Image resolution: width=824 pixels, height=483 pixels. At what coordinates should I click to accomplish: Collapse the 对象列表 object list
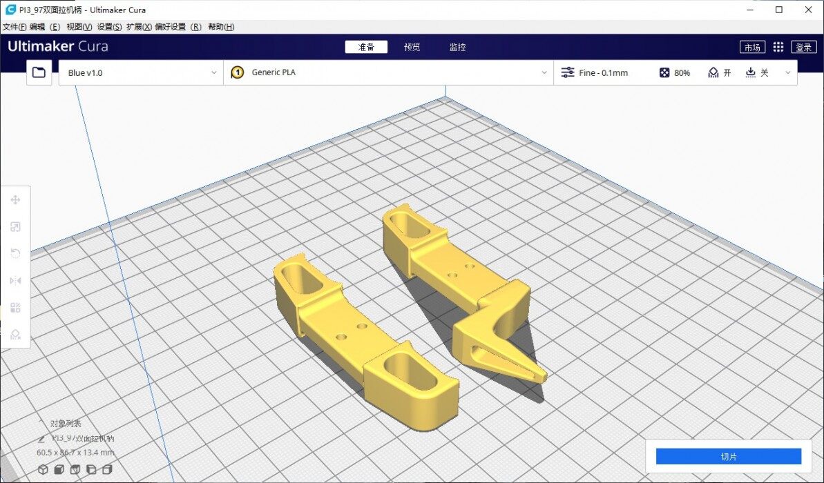[x=41, y=422]
